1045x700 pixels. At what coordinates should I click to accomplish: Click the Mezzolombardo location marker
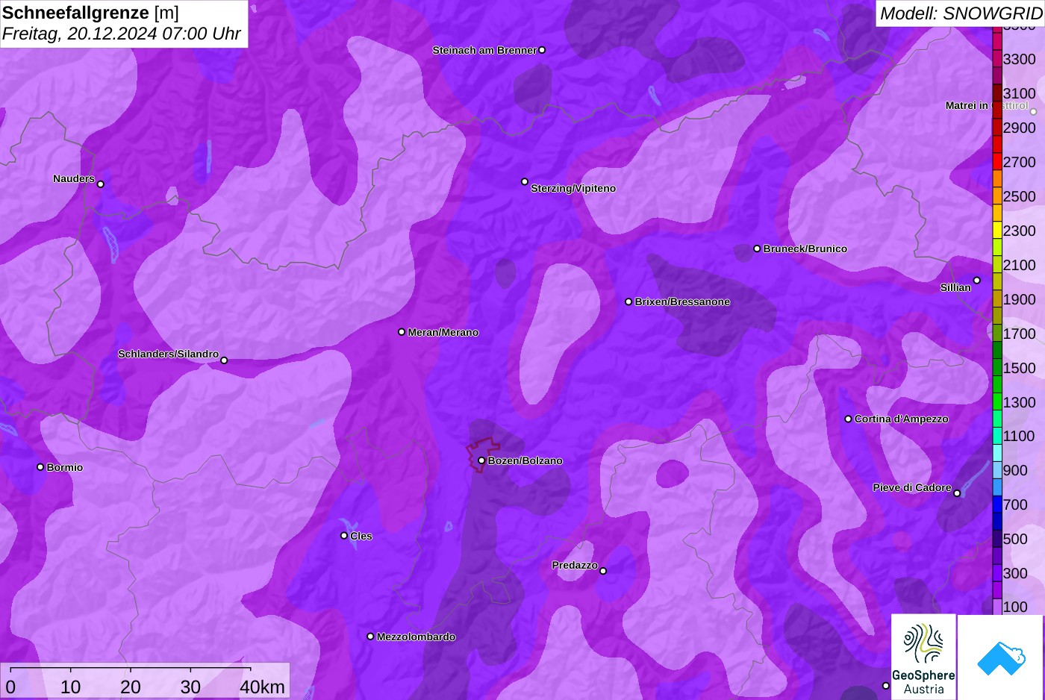coord(370,637)
